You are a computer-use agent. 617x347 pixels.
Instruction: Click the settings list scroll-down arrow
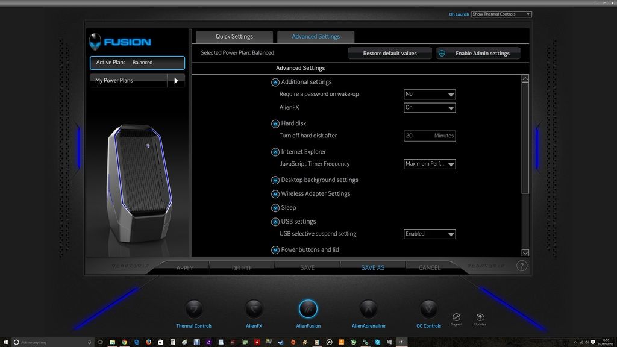[x=525, y=252]
